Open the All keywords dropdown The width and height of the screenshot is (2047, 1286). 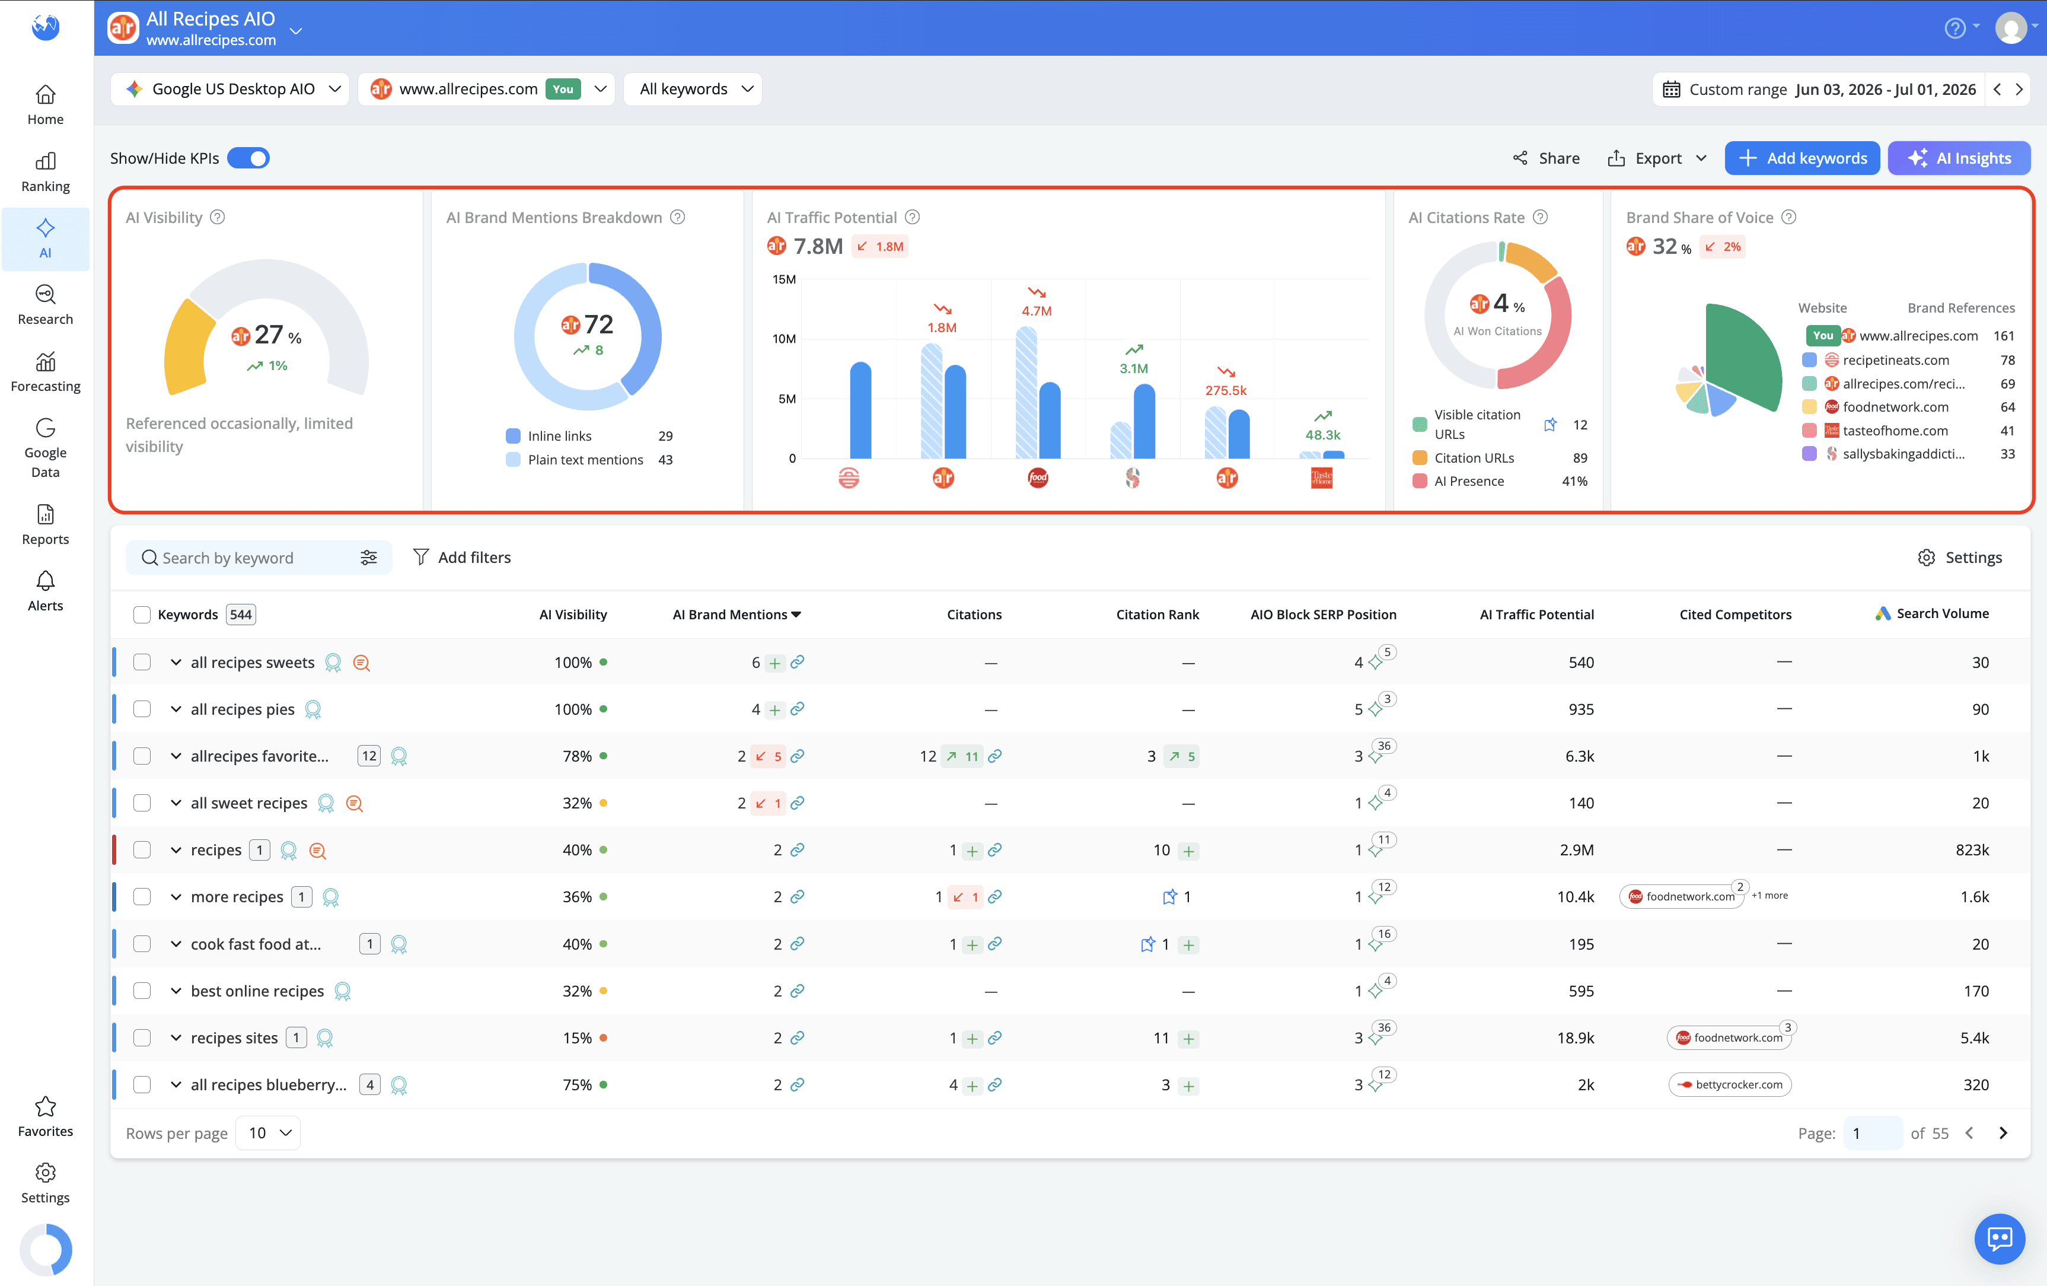[693, 90]
